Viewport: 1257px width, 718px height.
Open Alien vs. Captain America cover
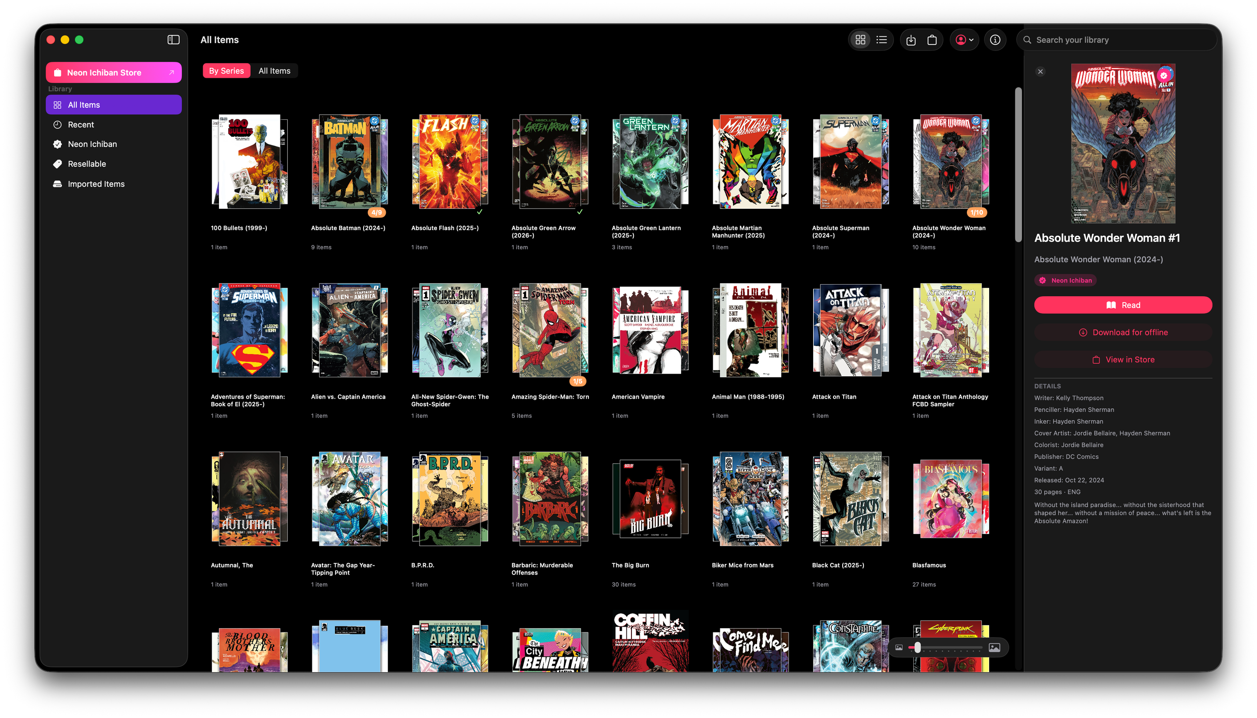pyautogui.click(x=349, y=330)
